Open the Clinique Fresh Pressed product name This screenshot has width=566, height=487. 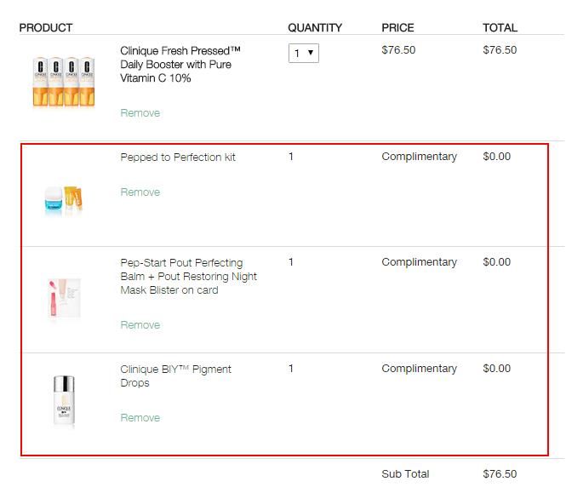point(180,64)
